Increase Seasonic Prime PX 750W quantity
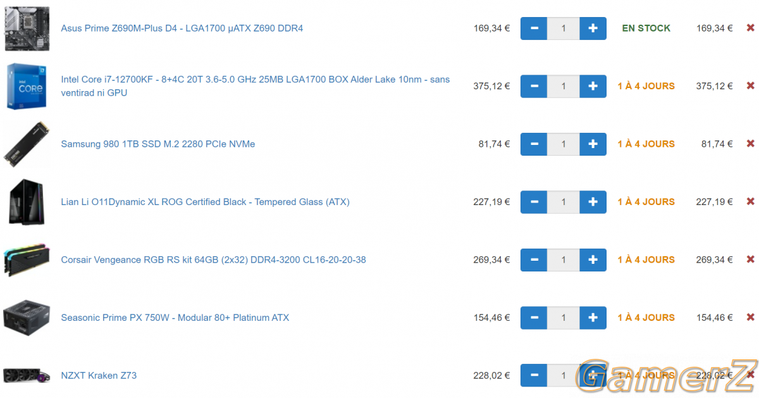Image resolution: width=759 pixels, height=398 pixels. click(593, 318)
